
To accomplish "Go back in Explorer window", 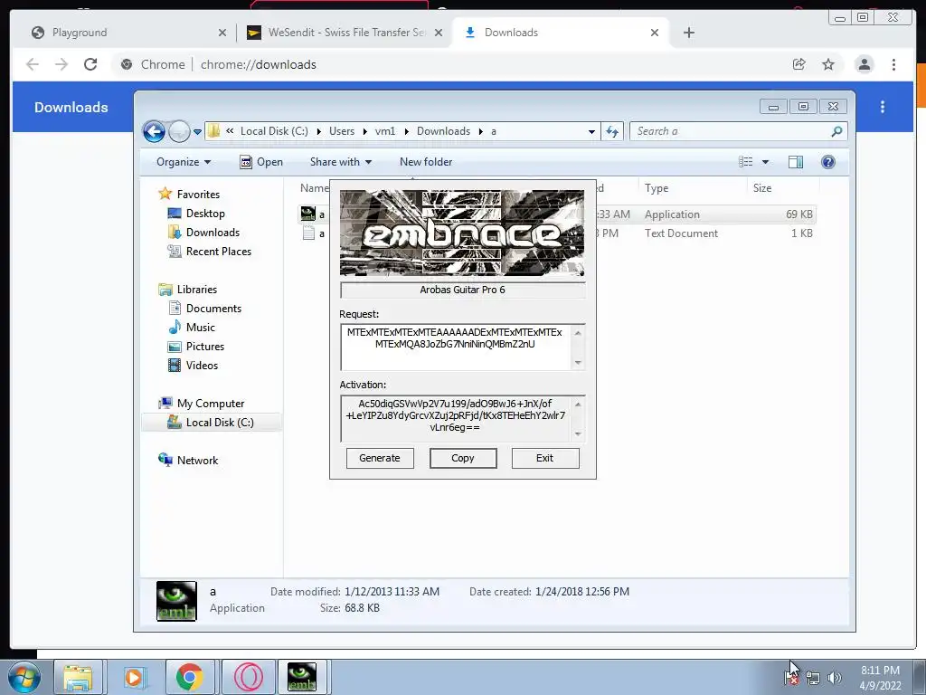I will pos(154,131).
